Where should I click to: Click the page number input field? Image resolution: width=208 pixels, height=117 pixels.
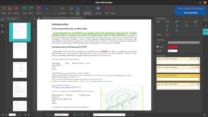click(x=12, y=115)
